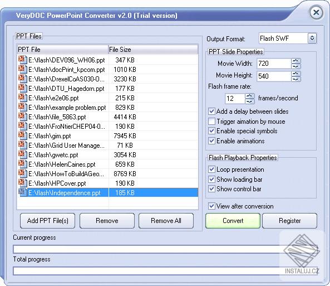Screen dimensions: 330x286
Task: Click the 3230 KB file size cell
Action: pos(125,79)
